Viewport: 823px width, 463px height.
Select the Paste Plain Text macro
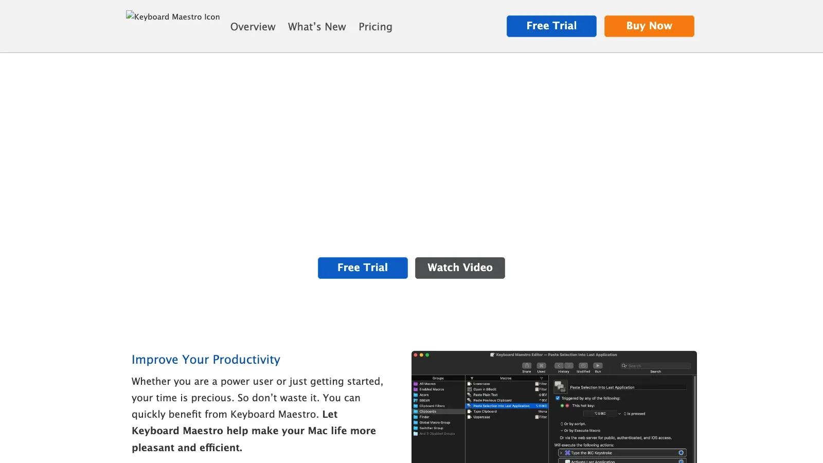pos(507,395)
